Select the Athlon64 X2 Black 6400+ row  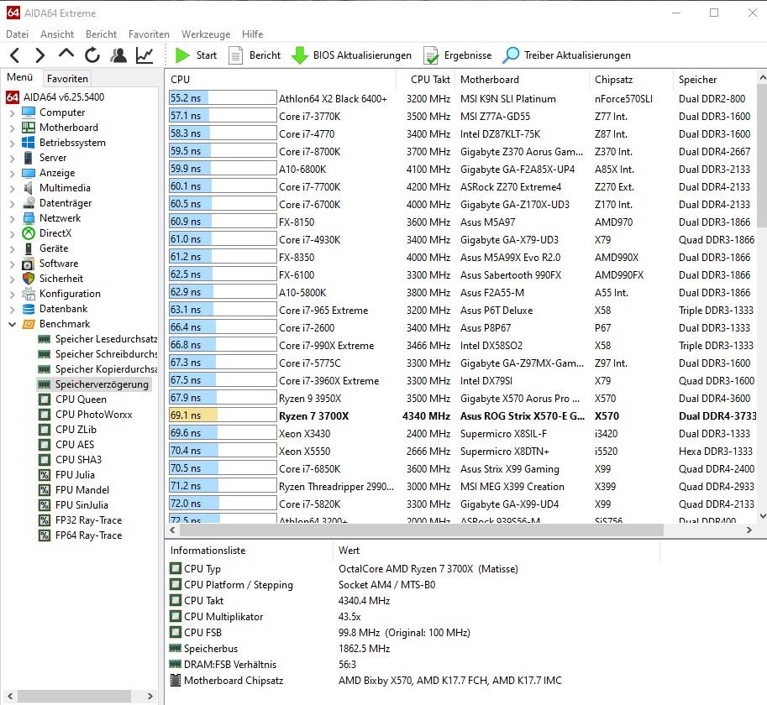coord(462,99)
